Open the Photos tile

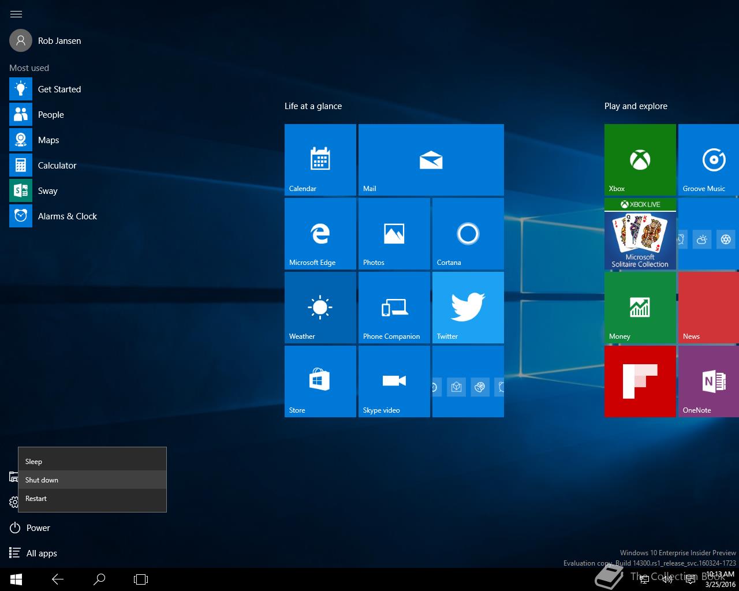click(x=394, y=234)
